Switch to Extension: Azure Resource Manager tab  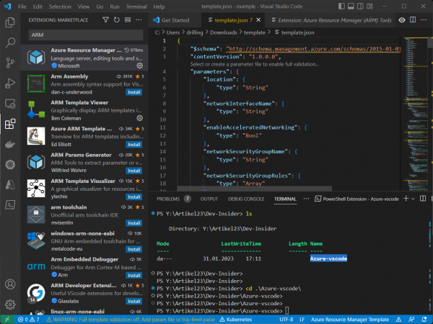coord(331,20)
